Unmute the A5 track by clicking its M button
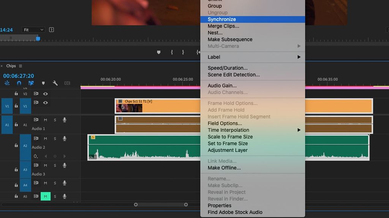389x218 pixels. click(x=45, y=196)
